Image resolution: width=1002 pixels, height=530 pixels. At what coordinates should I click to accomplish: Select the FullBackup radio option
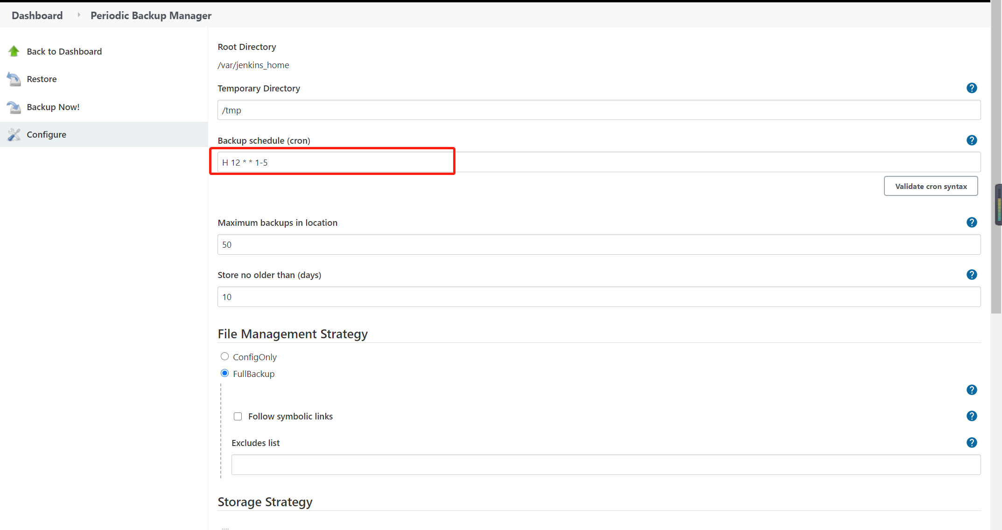224,373
